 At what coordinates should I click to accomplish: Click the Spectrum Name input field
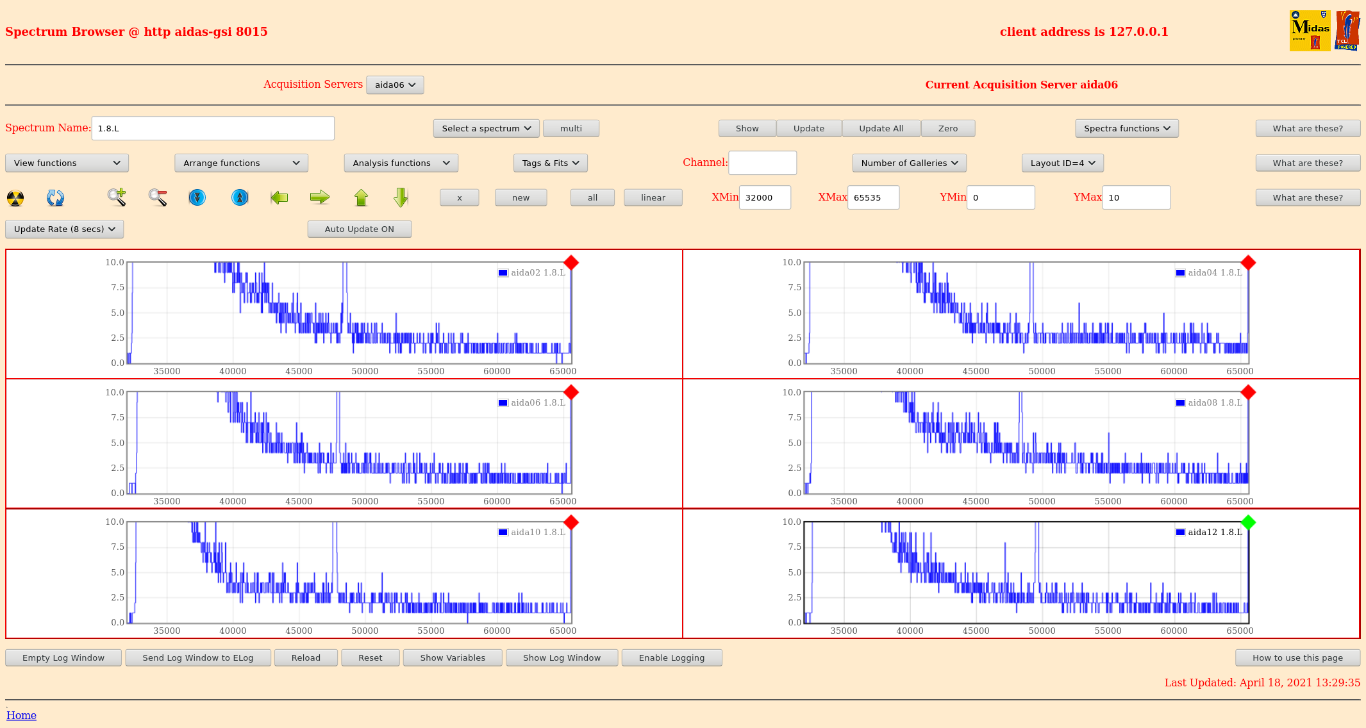point(213,128)
